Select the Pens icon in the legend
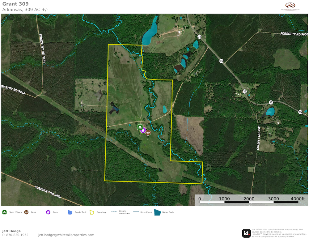 click(x=26, y=212)
